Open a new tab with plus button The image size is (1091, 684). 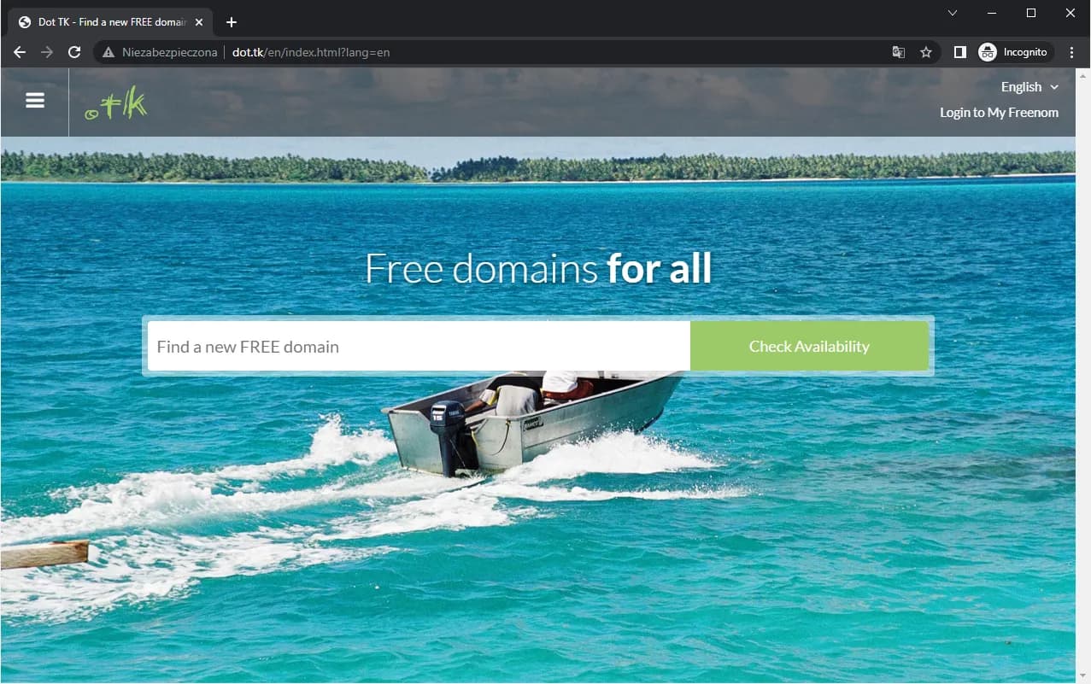pyautogui.click(x=231, y=22)
